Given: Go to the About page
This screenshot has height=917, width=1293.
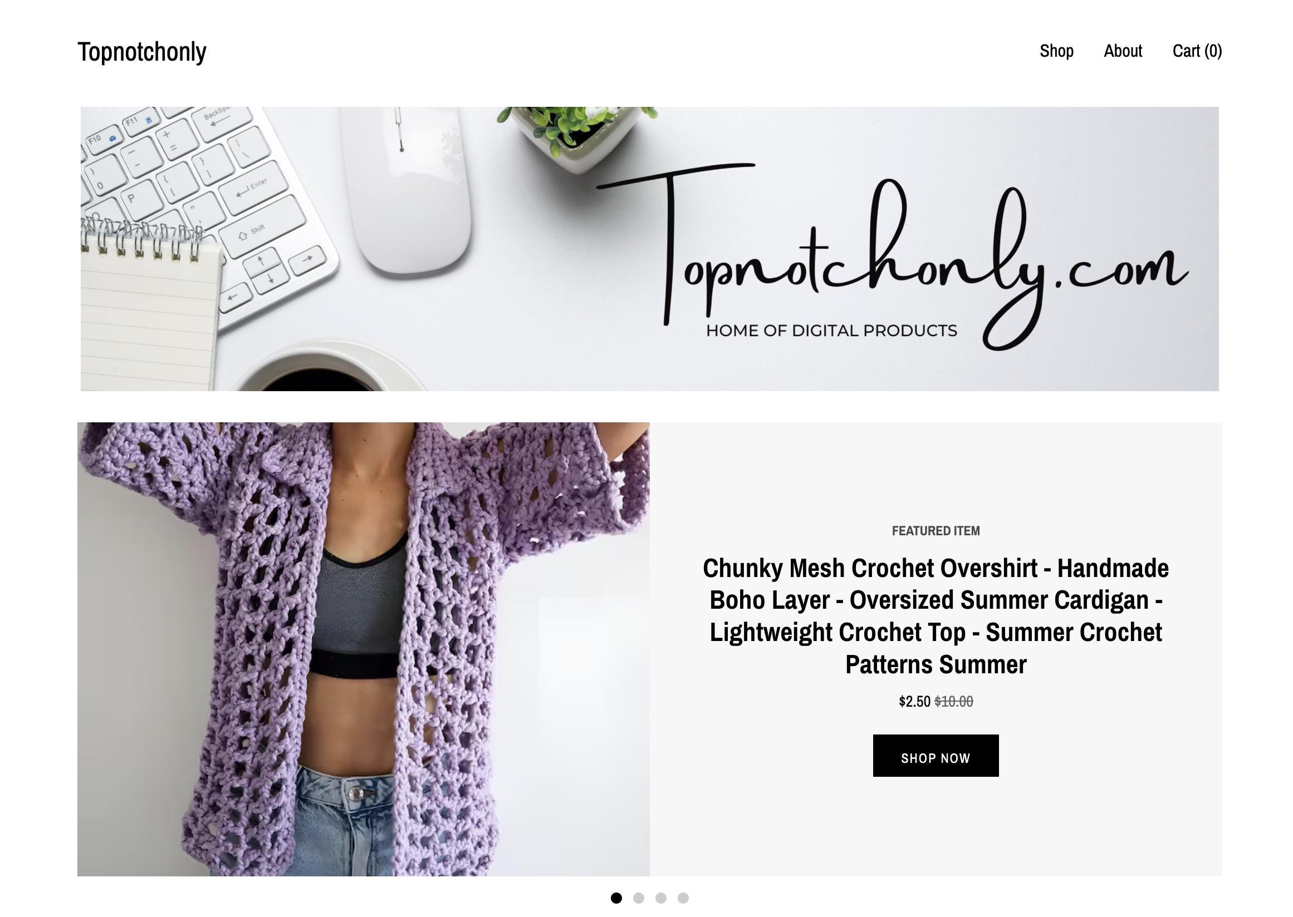Looking at the screenshot, I should point(1123,51).
